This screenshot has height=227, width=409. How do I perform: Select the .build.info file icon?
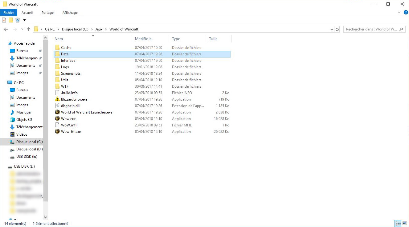(57, 93)
